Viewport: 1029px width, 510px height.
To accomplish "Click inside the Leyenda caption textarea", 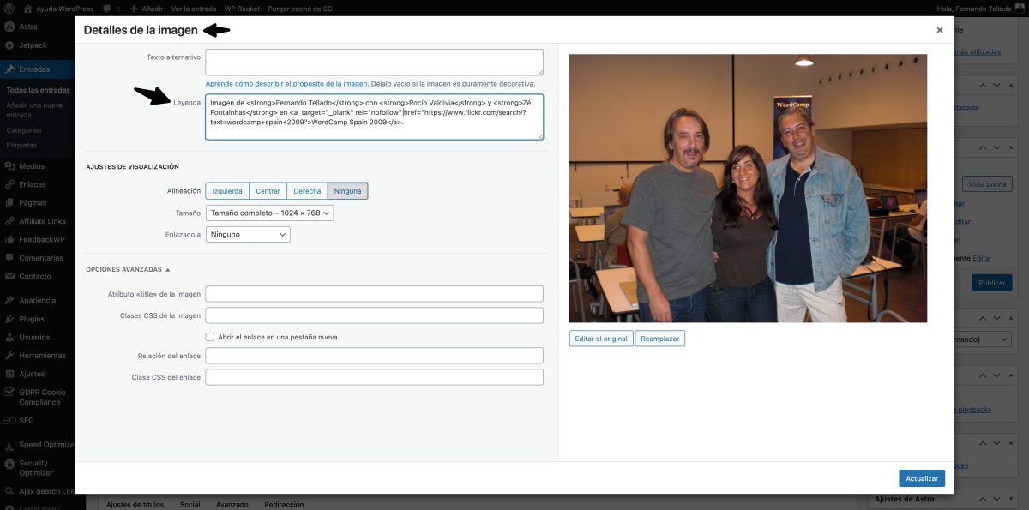I will click(x=375, y=117).
